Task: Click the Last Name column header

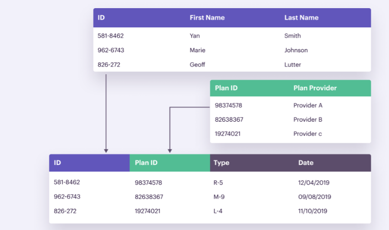Action: pyautogui.click(x=302, y=18)
